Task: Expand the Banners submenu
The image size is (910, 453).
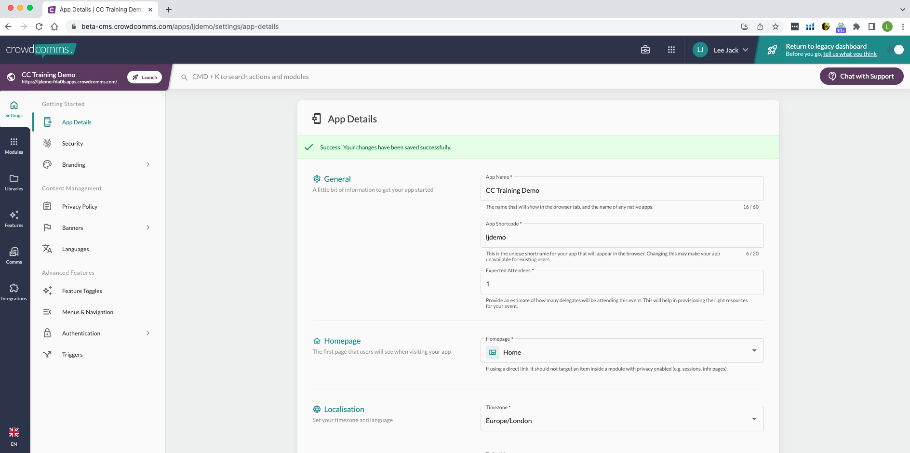Action: pos(148,228)
